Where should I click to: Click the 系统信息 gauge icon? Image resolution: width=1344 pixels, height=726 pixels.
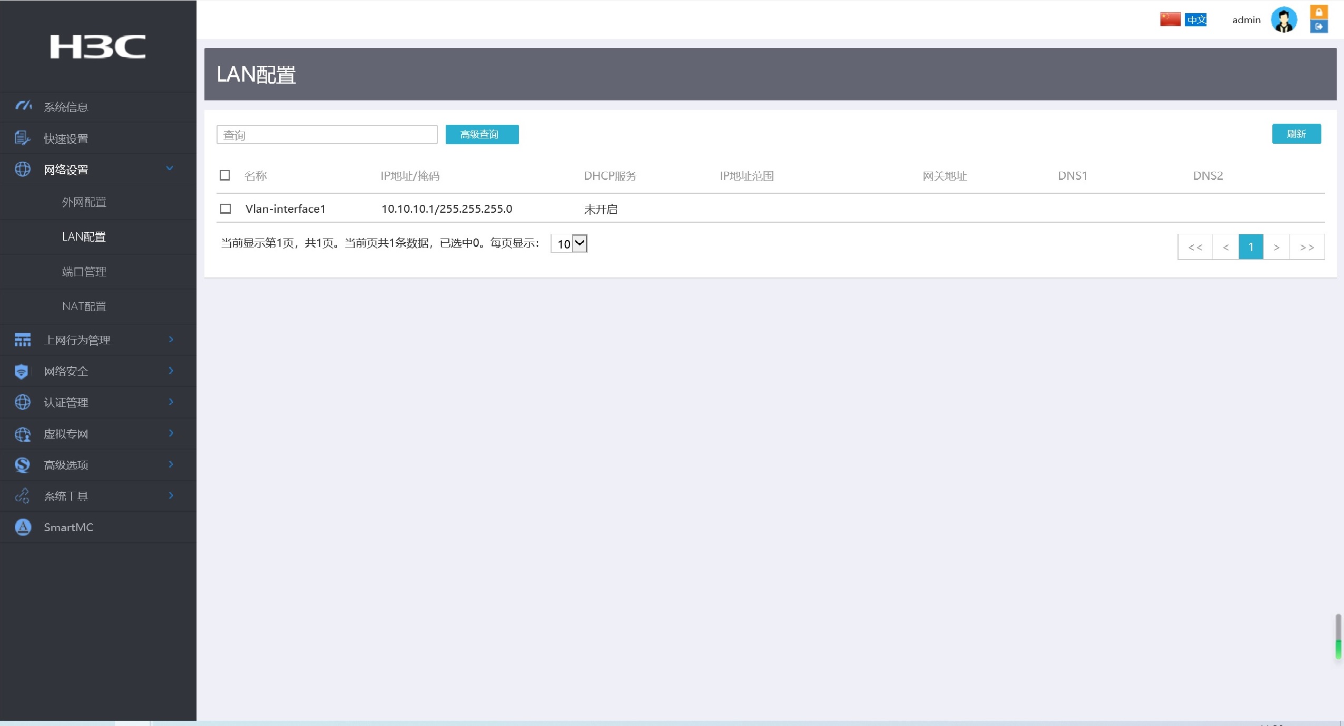(23, 106)
